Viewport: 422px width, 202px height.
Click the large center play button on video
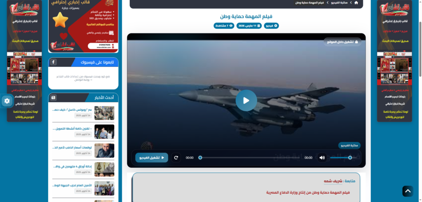tap(246, 100)
